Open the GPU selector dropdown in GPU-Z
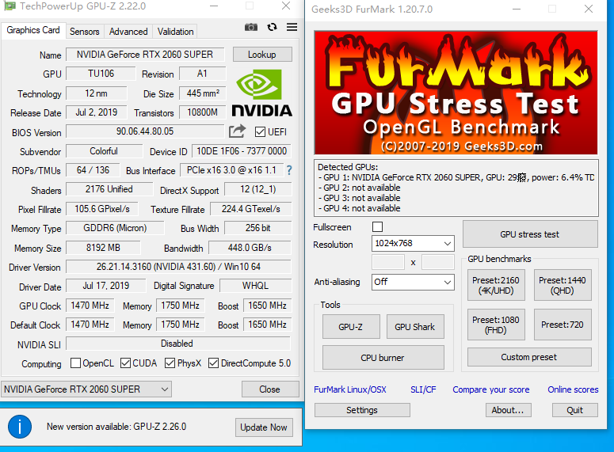 (x=86, y=389)
